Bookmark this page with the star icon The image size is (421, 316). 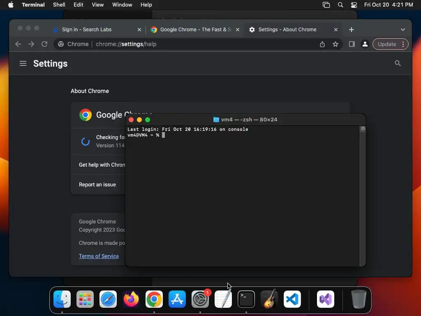pos(335,44)
